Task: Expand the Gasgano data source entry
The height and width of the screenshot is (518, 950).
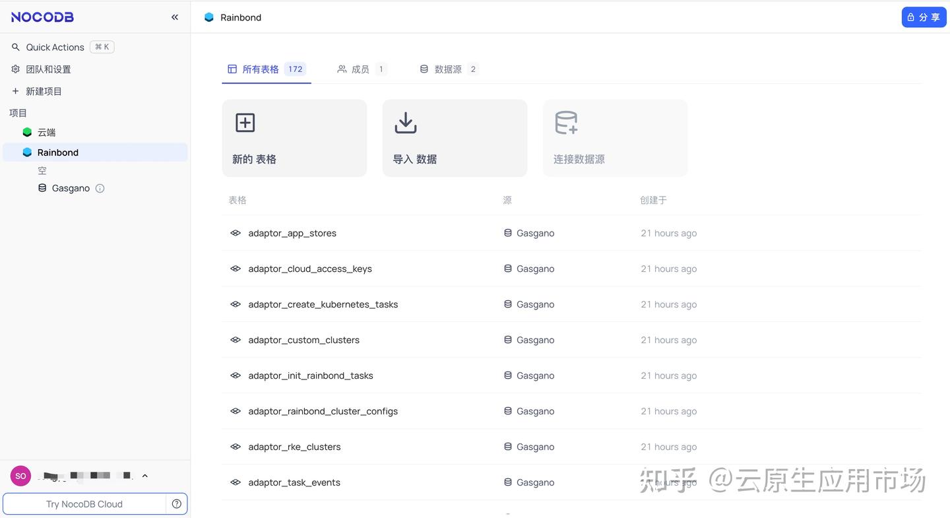Action: [x=71, y=188]
